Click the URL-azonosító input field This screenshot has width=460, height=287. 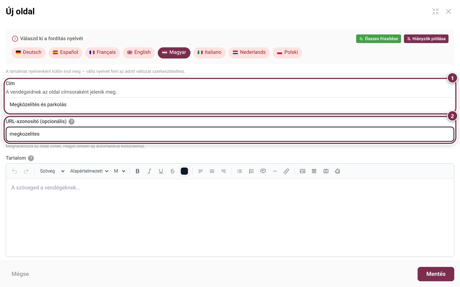[230, 134]
